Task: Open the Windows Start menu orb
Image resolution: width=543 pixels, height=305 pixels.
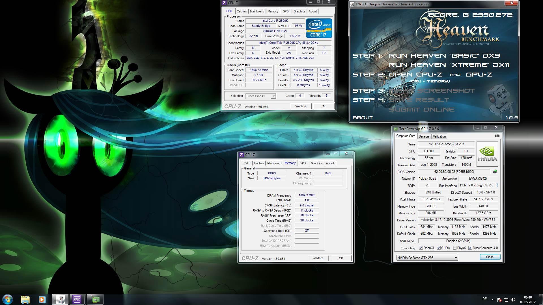Action: coord(8,299)
